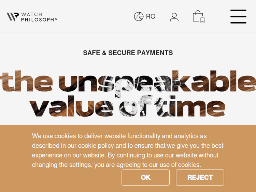
Task: Click the cookie notice message paragraph
Action: [128, 150]
